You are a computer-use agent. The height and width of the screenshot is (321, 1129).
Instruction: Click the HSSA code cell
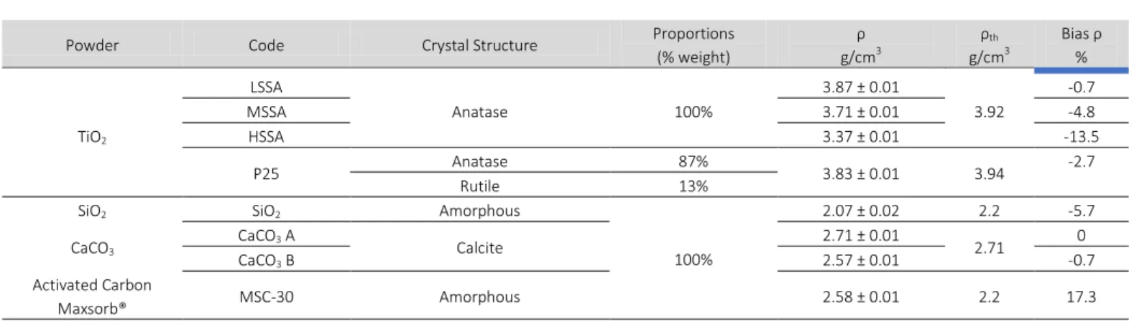pos(266,136)
